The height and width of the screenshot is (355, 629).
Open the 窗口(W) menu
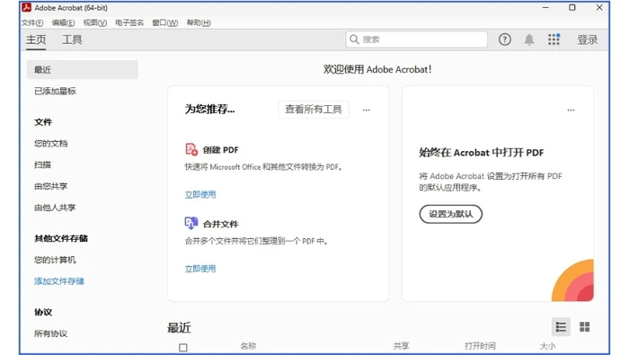click(164, 22)
